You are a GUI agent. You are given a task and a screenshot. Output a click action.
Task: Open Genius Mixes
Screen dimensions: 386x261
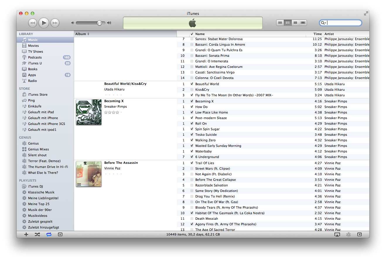[x=45, y=149]
